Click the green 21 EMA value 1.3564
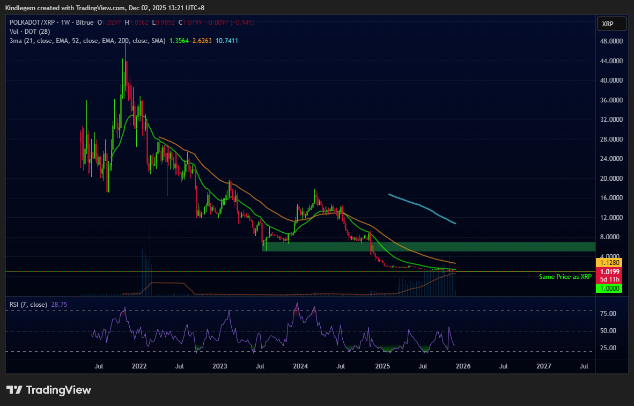Screen dimensions: 634x406 (179, 41)
